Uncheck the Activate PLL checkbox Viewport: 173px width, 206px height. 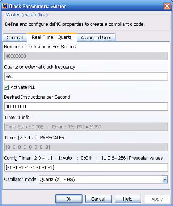(x=6, y=87)
